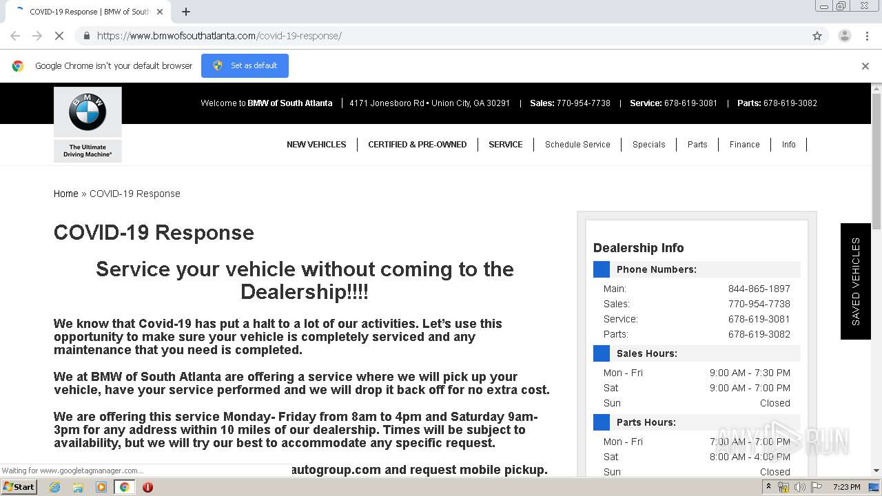Open a new browser tab

click(186, 12)
